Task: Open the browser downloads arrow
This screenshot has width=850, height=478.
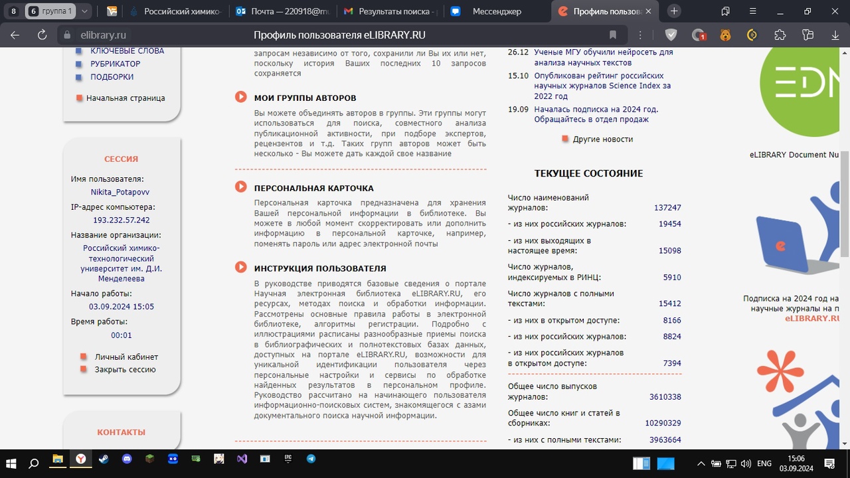Action: coord(835,35)
